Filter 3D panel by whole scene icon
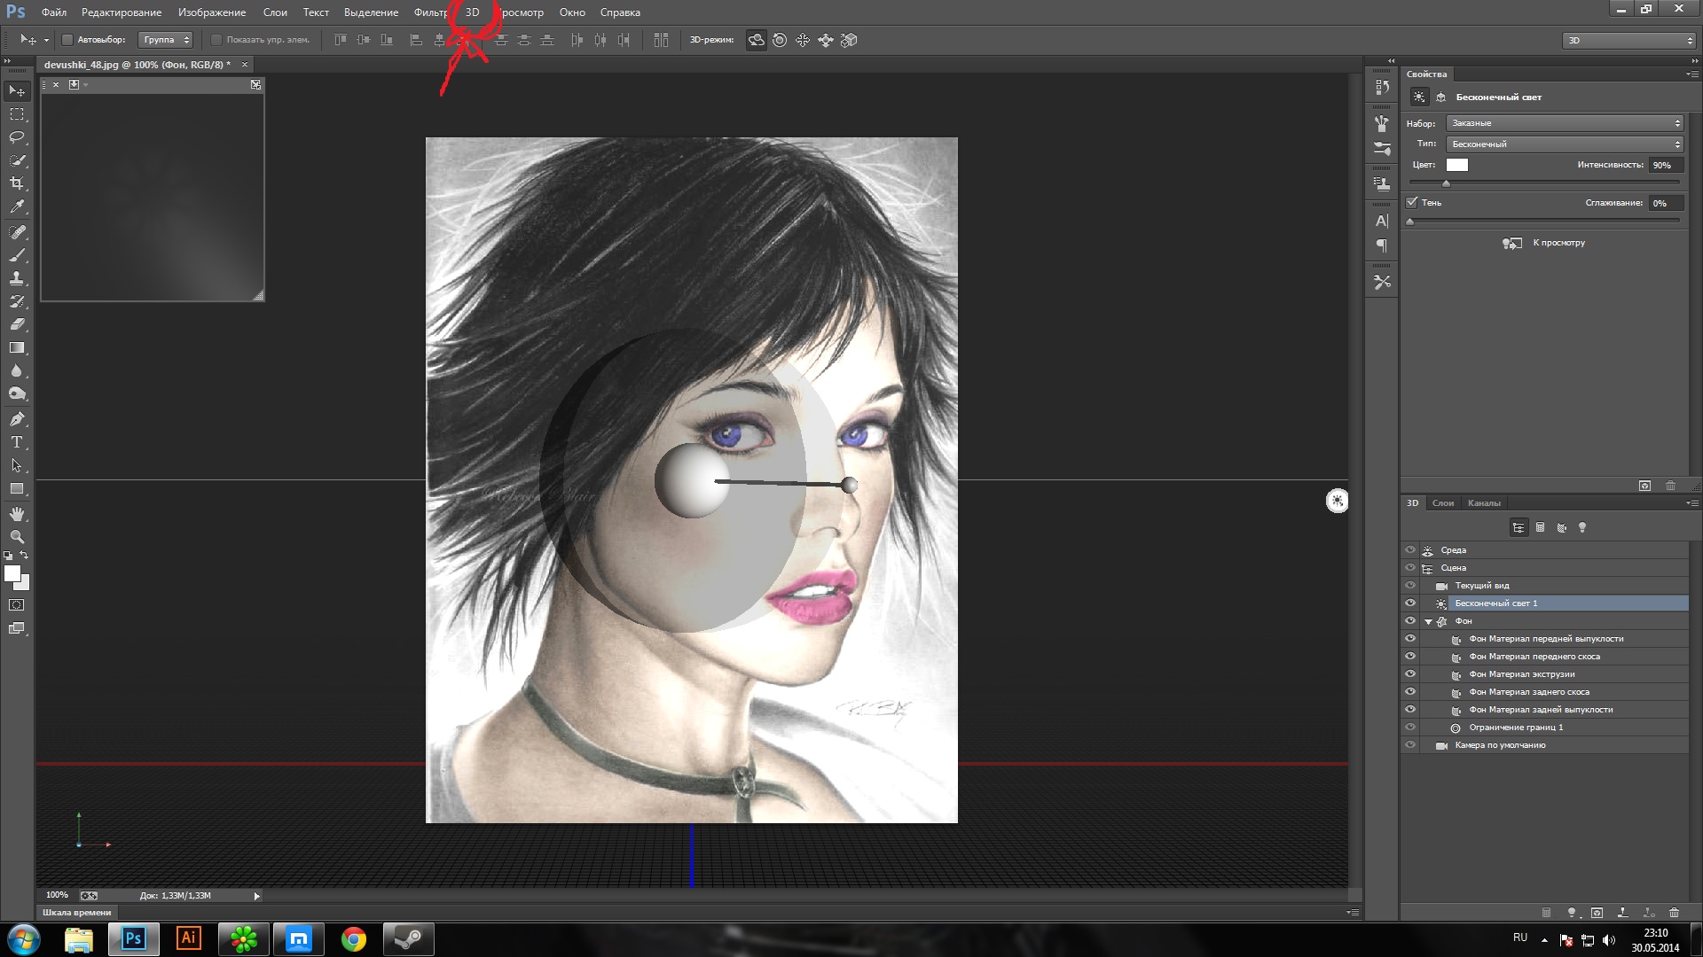 click(1519, 528)
